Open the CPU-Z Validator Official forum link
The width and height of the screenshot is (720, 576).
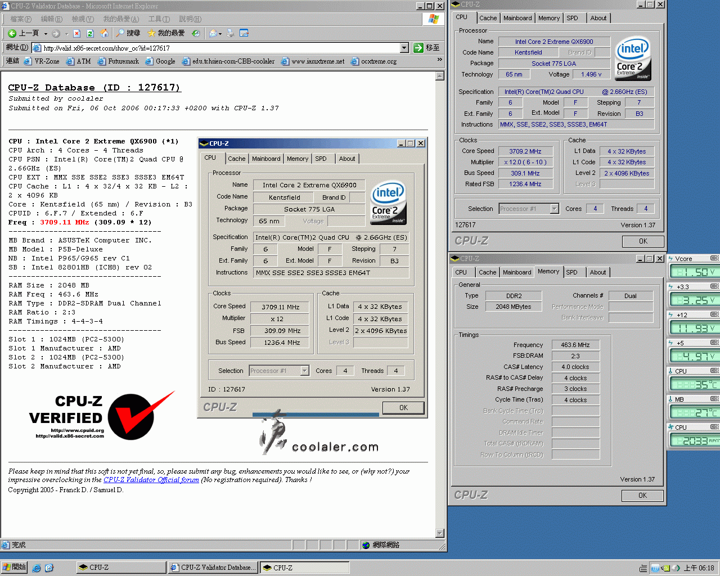click(x=151, y=480)
